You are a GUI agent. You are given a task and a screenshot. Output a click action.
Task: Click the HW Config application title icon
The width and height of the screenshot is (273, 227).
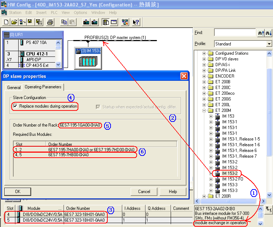4,4
